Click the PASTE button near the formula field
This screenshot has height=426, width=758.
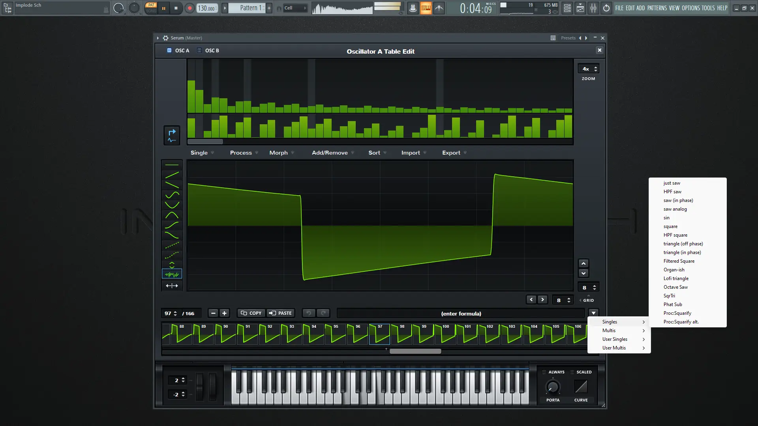(x=281, y=313)
